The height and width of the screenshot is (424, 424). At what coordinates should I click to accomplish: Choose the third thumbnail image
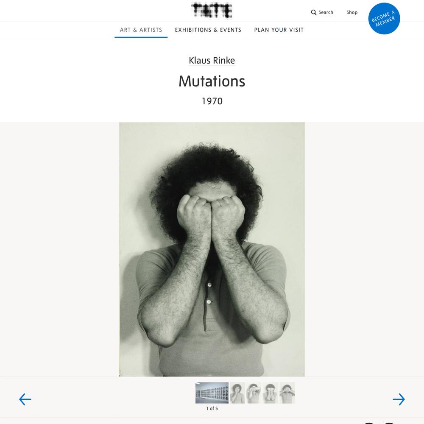tap(254, 393)
